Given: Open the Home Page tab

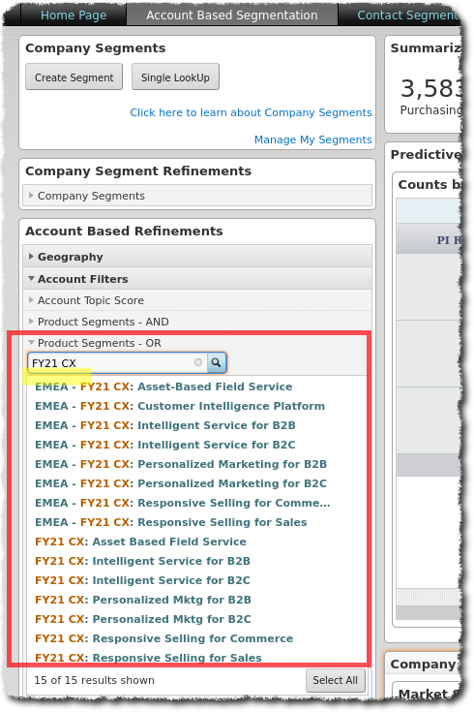Looking at the screenshot, I should 74,15.
